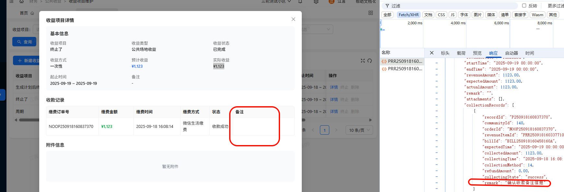Open the 三轮测试小区 community dropdown
This screenshot has height=192, width=564.
pyautogui.click(x=276, y=2)
